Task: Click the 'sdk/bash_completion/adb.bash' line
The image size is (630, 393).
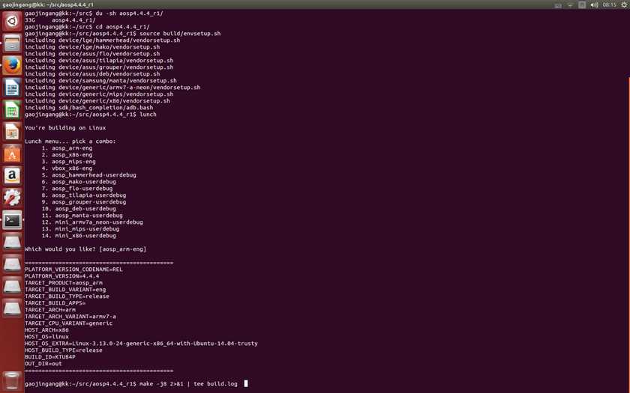Action: [88, 108]
